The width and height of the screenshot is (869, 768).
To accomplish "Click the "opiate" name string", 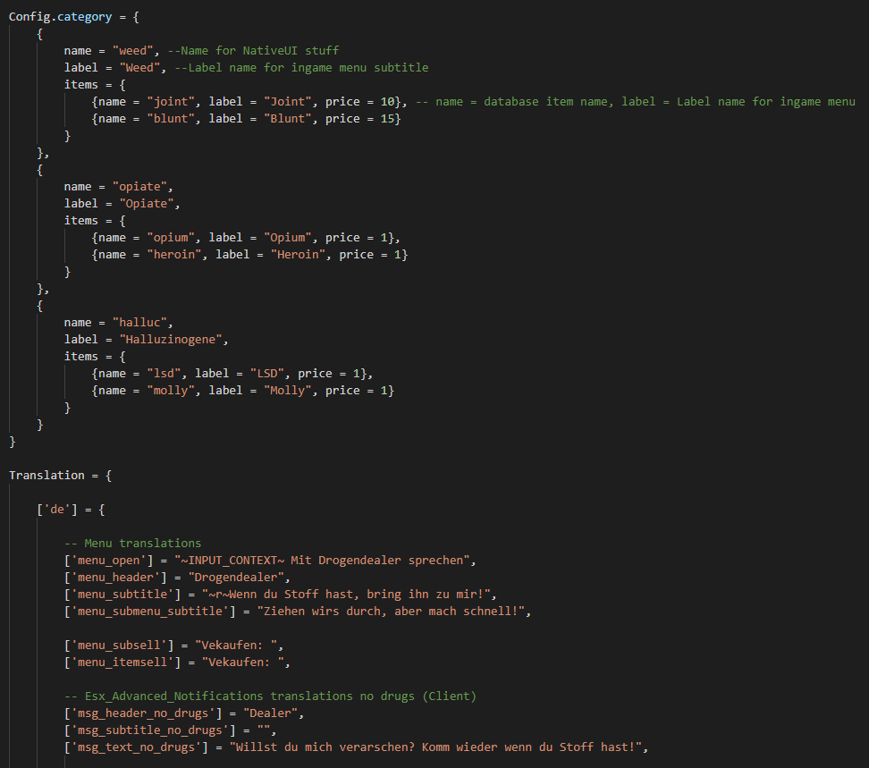I will [139, 187].
